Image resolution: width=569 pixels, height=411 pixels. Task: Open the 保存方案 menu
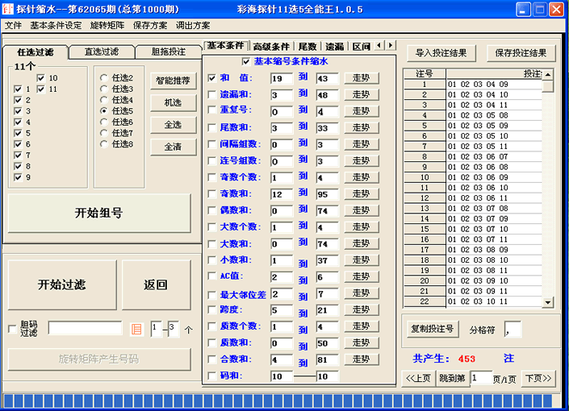coord(150,25)
